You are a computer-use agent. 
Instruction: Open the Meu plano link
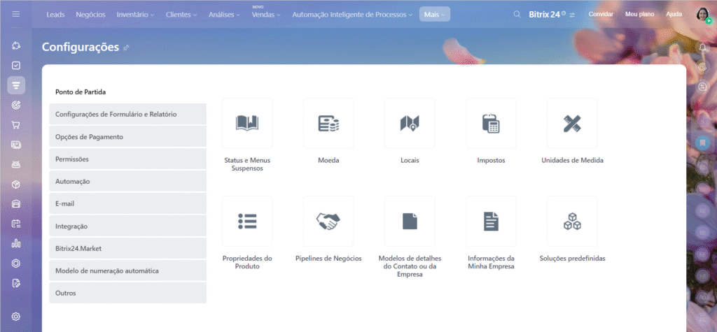[x=640, y=14]
